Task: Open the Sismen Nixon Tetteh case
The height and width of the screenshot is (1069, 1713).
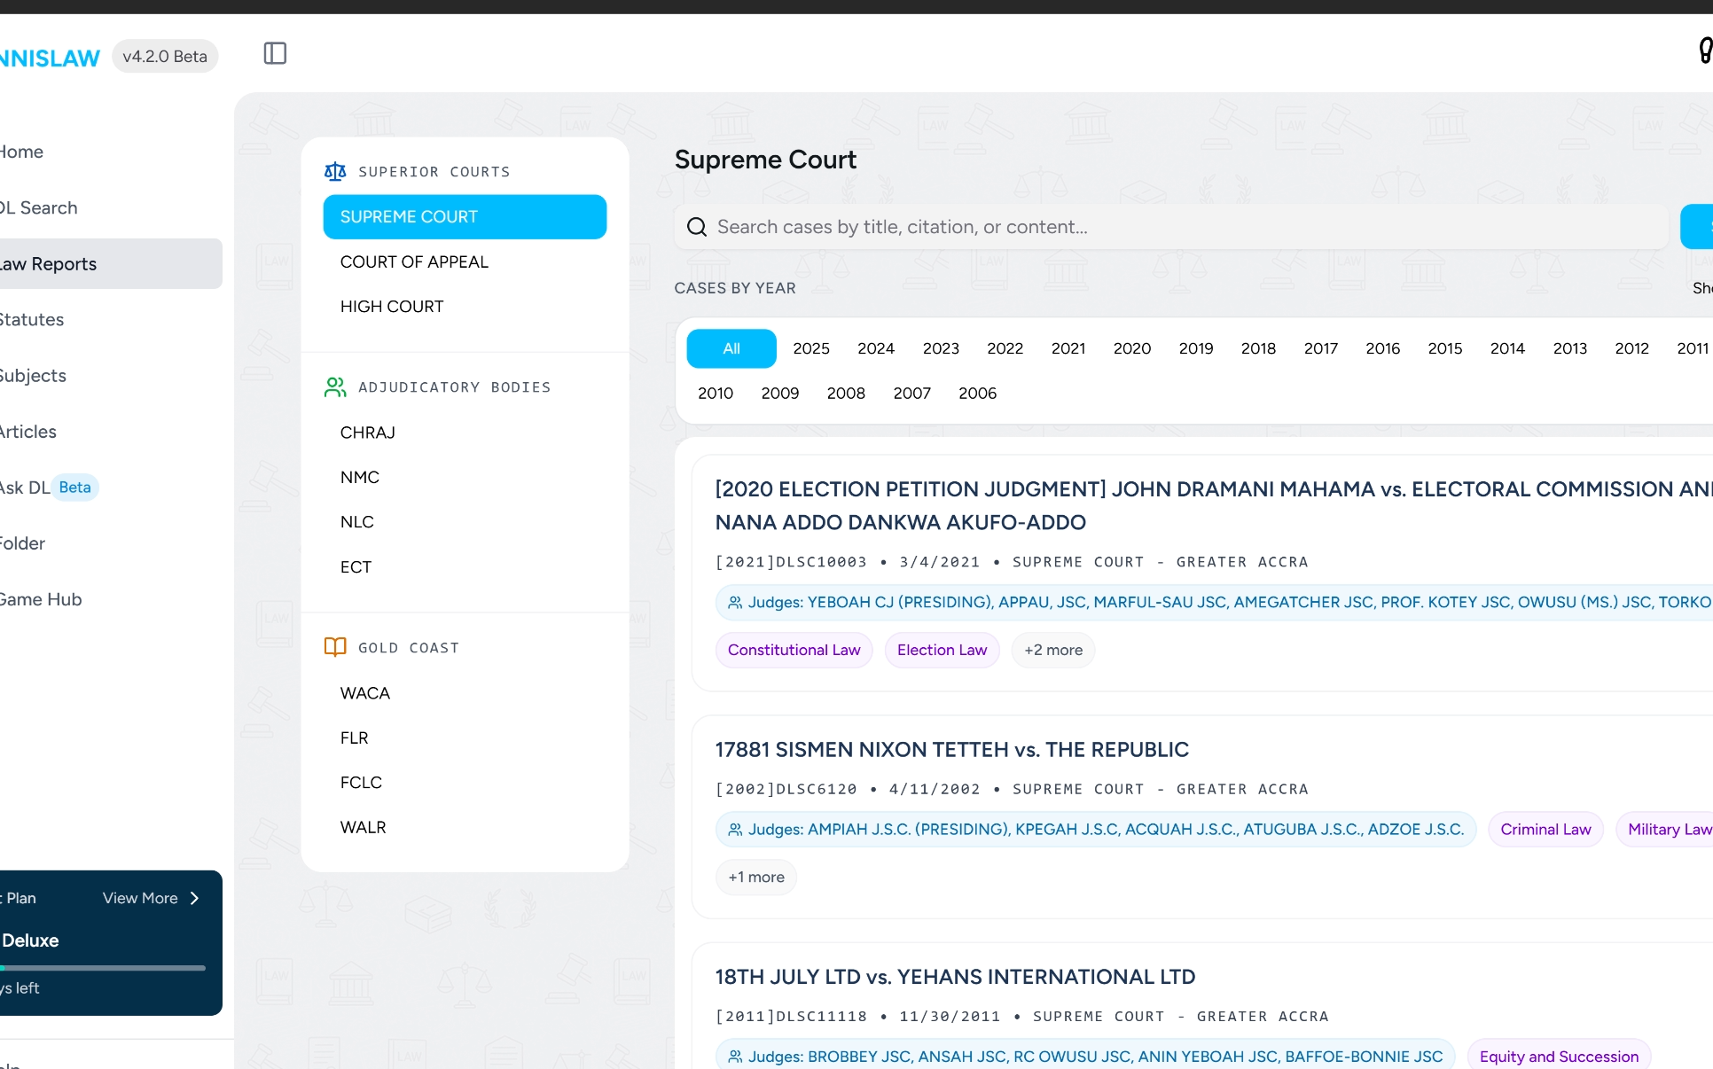Action: [951, 750]
